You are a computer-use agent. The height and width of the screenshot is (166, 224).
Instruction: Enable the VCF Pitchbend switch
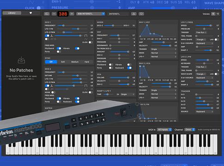(x=111, y=65)
